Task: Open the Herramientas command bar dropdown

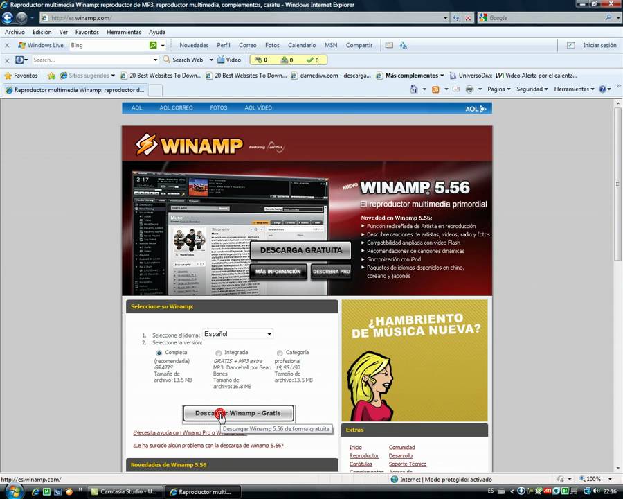Action: pos(574,89)
